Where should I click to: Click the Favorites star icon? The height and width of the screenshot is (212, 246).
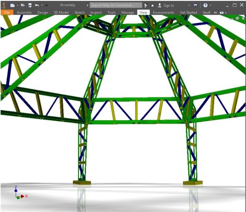152,6
